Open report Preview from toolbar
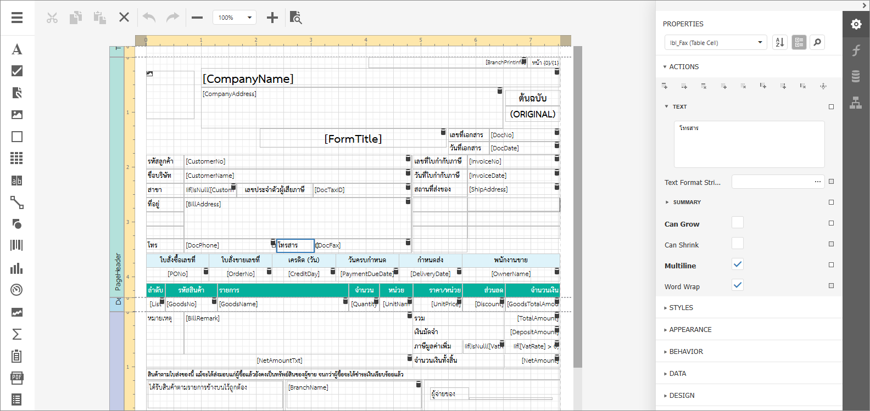The image size is (870, 411). point(295,18)
